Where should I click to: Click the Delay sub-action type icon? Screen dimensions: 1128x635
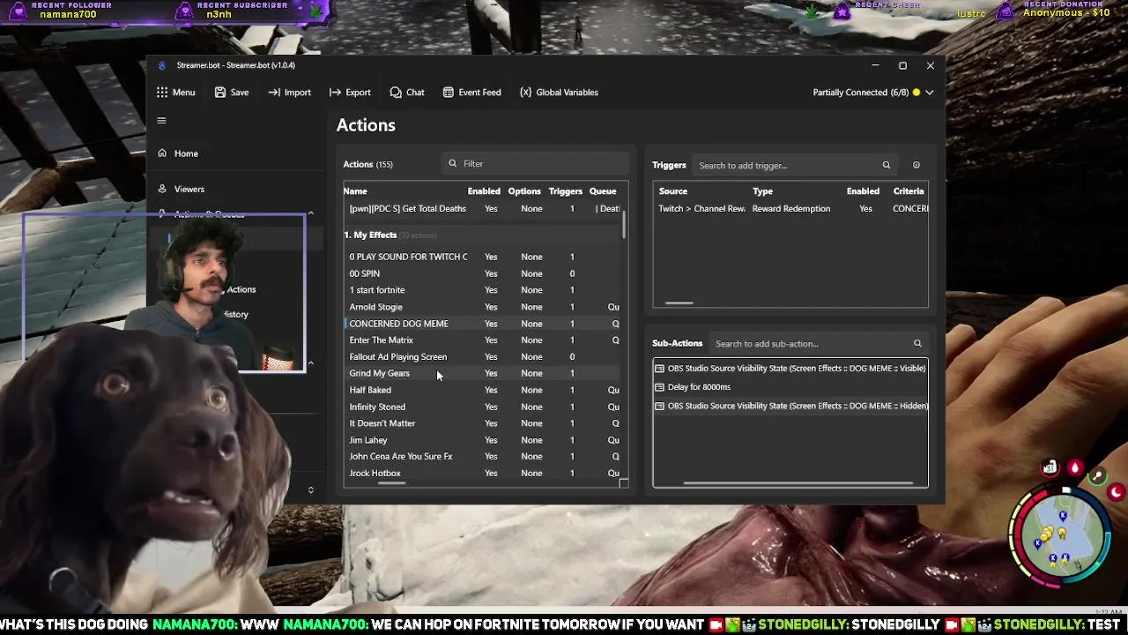click(659, 386)
